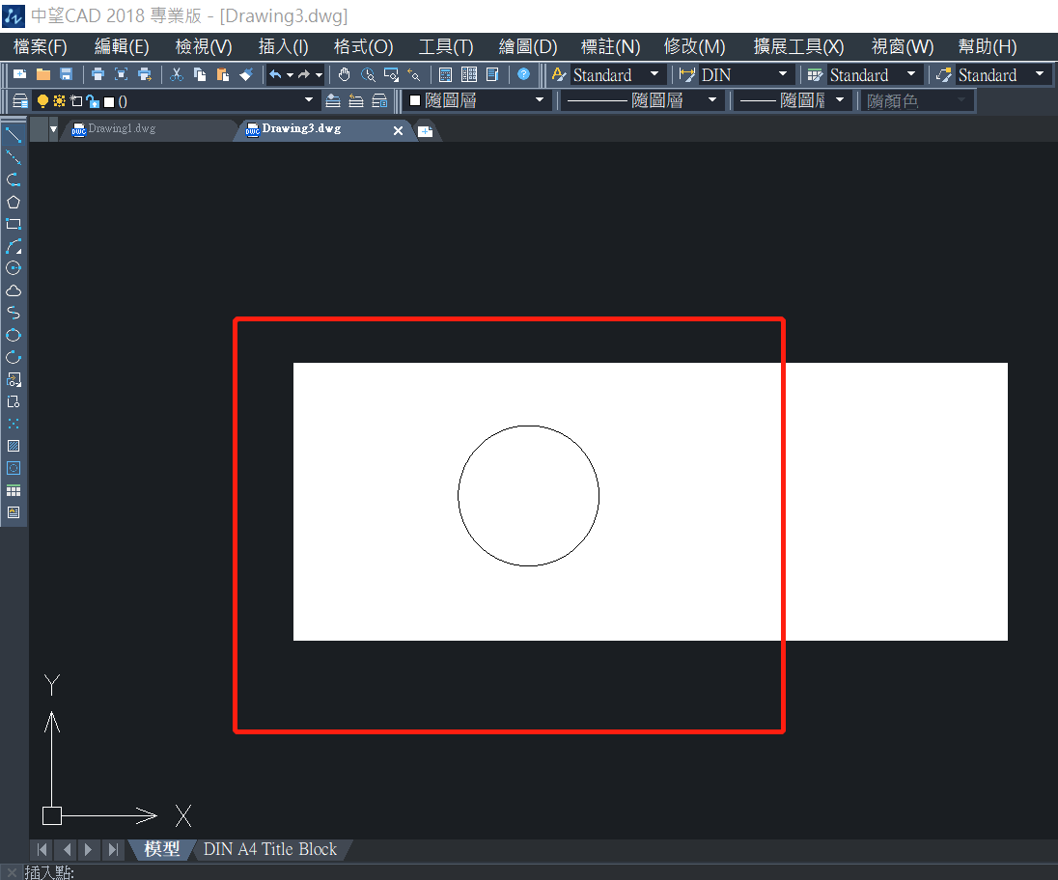
Task: Click layer 0 white color box
Action: [x=109, y=102]
